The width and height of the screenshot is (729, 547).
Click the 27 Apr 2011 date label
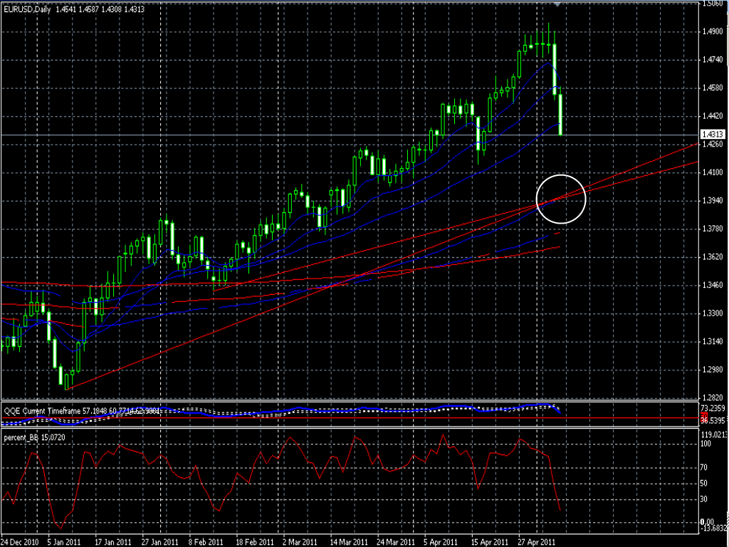(x=535, y=541)
